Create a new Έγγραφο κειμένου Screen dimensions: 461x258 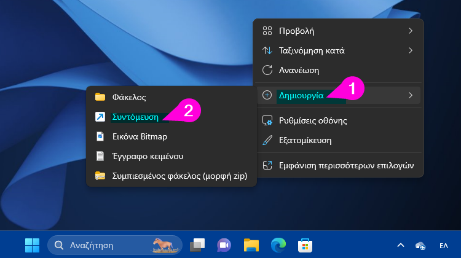click(171, 156)
